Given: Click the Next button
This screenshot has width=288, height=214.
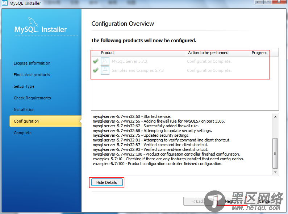Looking at the screenshot, I should pyautogui.click(x=232, y=201).
